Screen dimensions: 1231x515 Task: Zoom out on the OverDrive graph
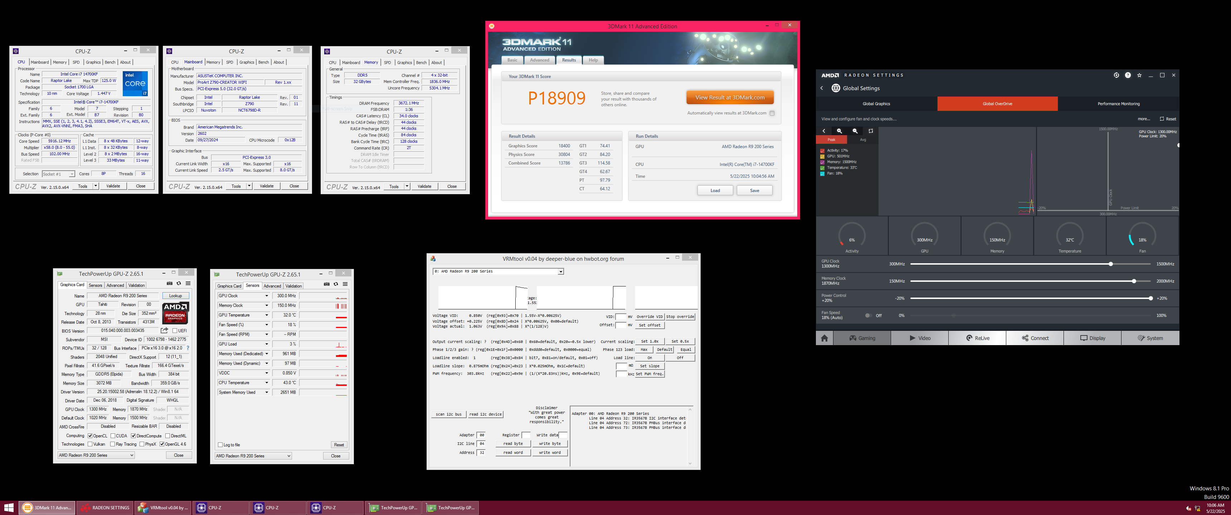(855, 131)
